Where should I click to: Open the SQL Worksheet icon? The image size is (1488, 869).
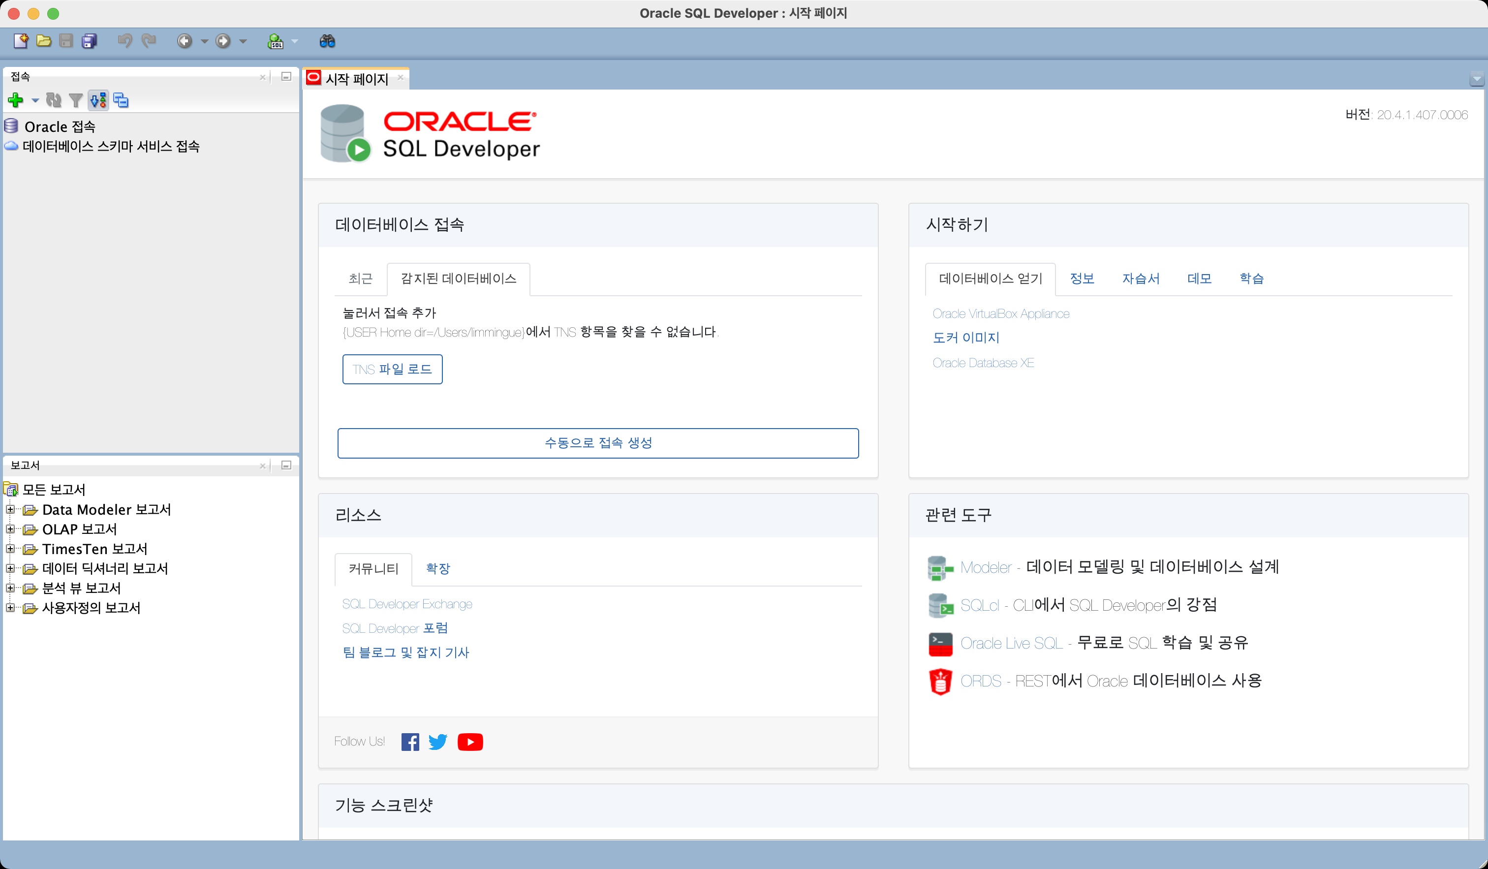click(275, 41)
